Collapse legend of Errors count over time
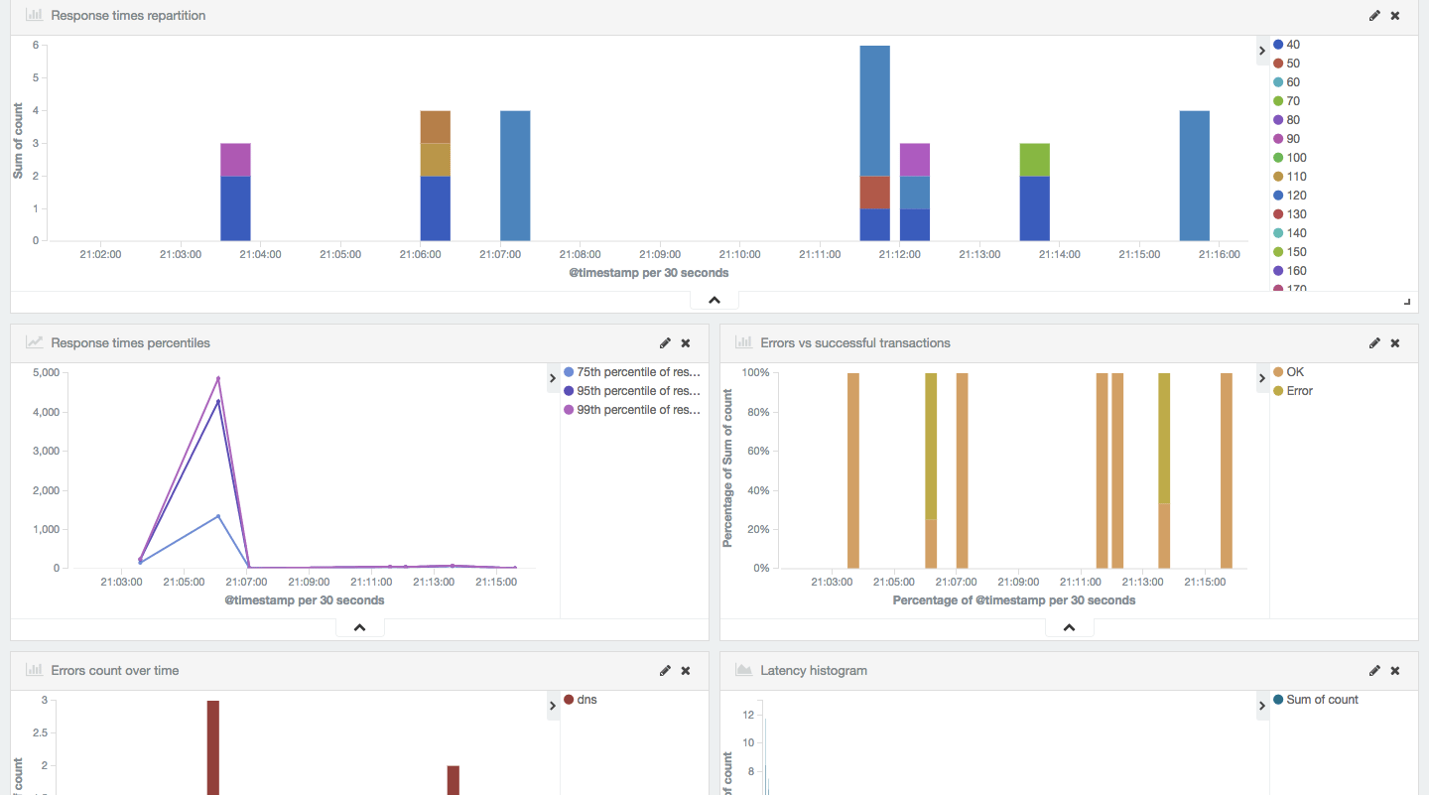Image resolution: width=1429 pixels, height=795 pixels. (553, 706)
